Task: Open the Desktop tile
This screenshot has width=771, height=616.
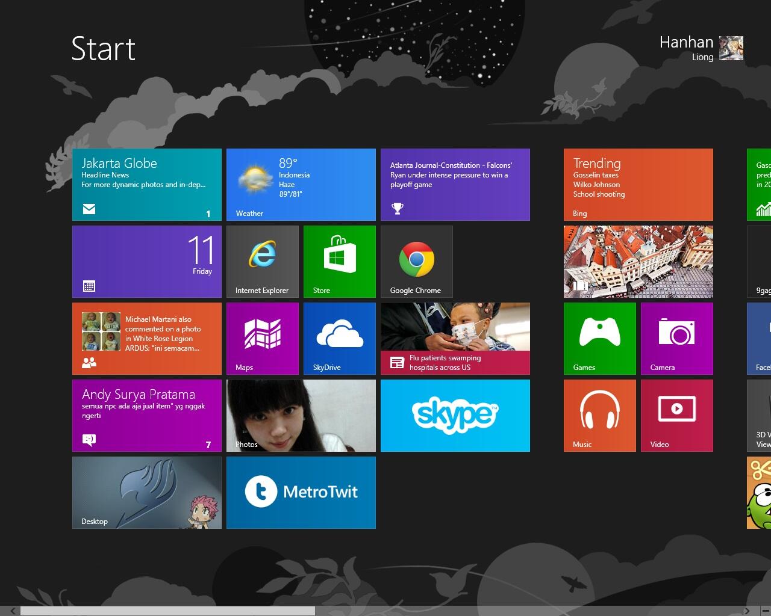Action: point(147,493)
